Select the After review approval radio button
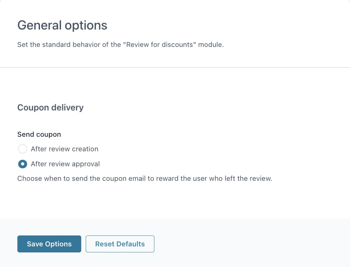The width and height of the screenshot is (350, 267). [x=23, y=164]
